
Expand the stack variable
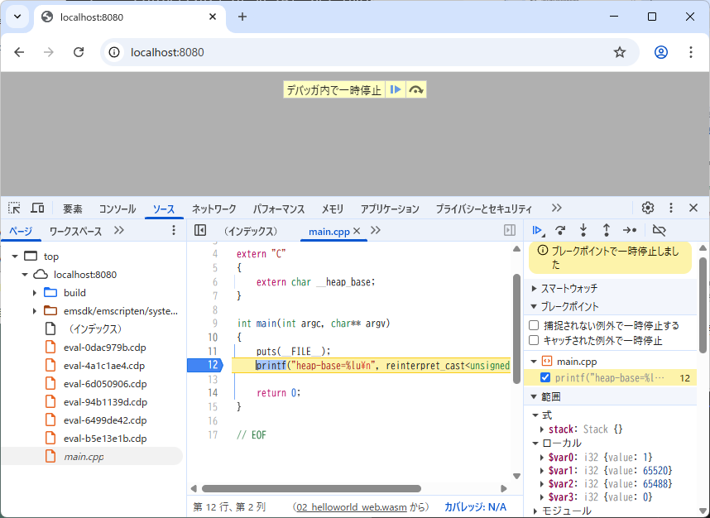[543, 429]
